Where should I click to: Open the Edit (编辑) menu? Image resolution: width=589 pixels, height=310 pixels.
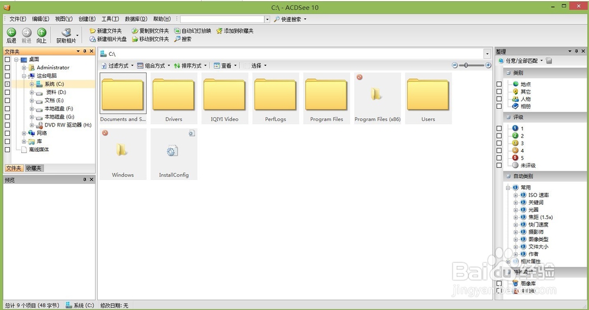[x=41, y=19]
